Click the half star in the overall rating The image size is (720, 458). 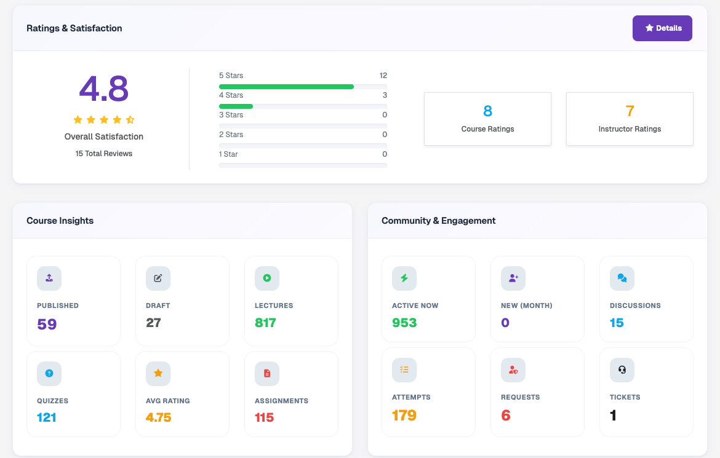pyautogui.click(x=130, y=120)
